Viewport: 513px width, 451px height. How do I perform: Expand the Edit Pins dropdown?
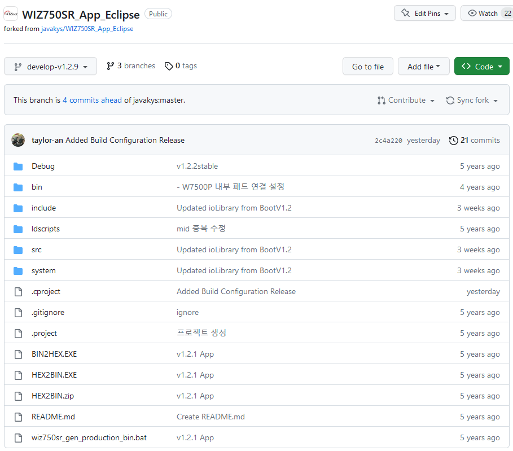coord(424,13)
